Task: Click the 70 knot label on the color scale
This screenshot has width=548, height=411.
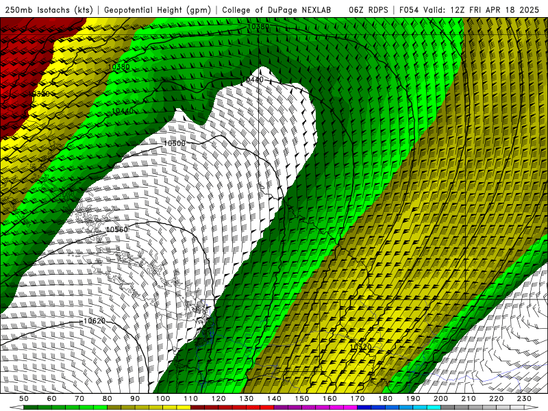Action: pos(79,399)
